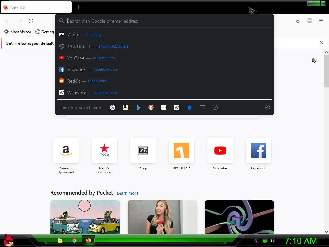The height and width of the screenshot is (247, 329).
Task: Open search settings gear in dropdown
Action: 267,107
